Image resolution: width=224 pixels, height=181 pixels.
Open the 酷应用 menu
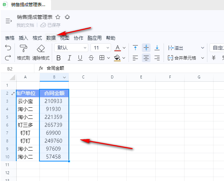[94, 38]
